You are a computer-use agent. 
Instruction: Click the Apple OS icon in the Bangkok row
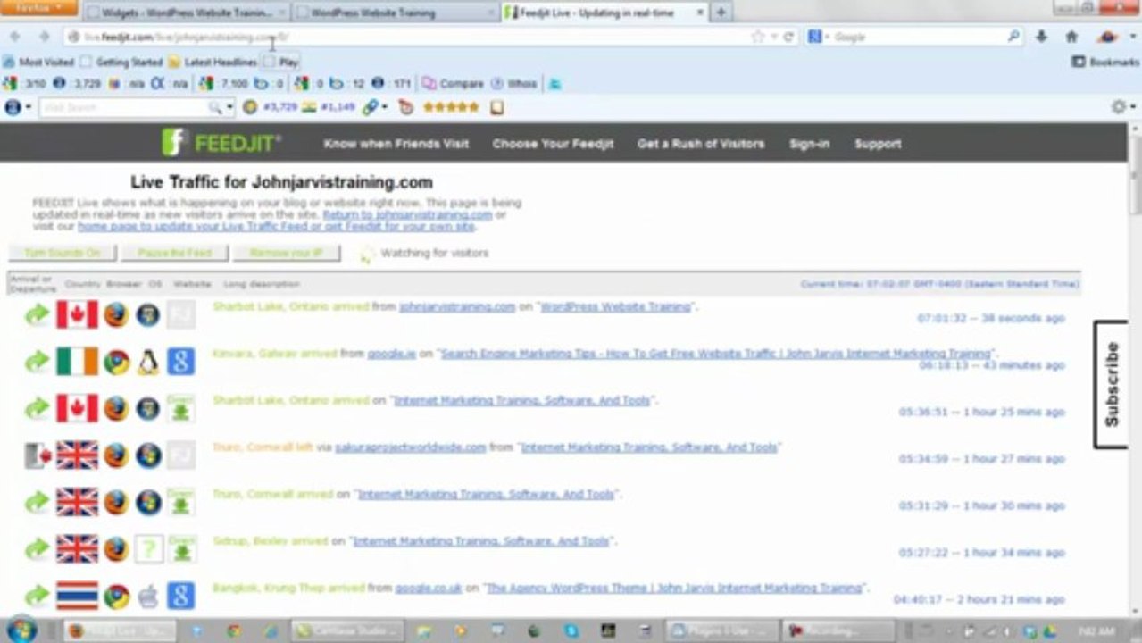click(148, 596)
